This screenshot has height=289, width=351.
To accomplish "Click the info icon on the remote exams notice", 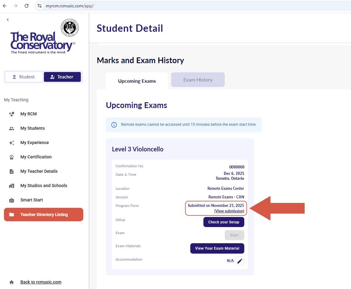I will coord(114,125).
